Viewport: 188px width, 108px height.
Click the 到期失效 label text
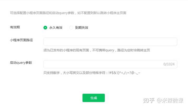[82, 28]
